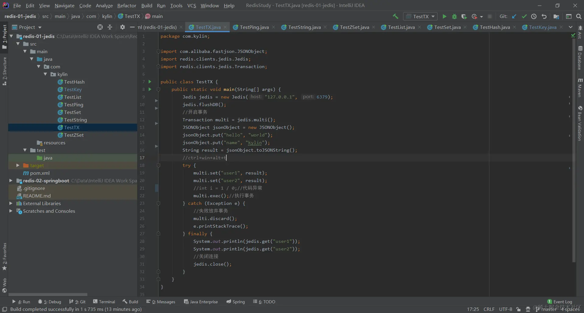The width and height of the screenshot is (584, 313).
Task: Click the Git update project arrow
Action: [x=514, y=16]
